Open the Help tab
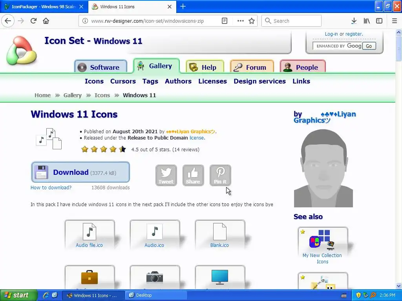 coord(205,67)
